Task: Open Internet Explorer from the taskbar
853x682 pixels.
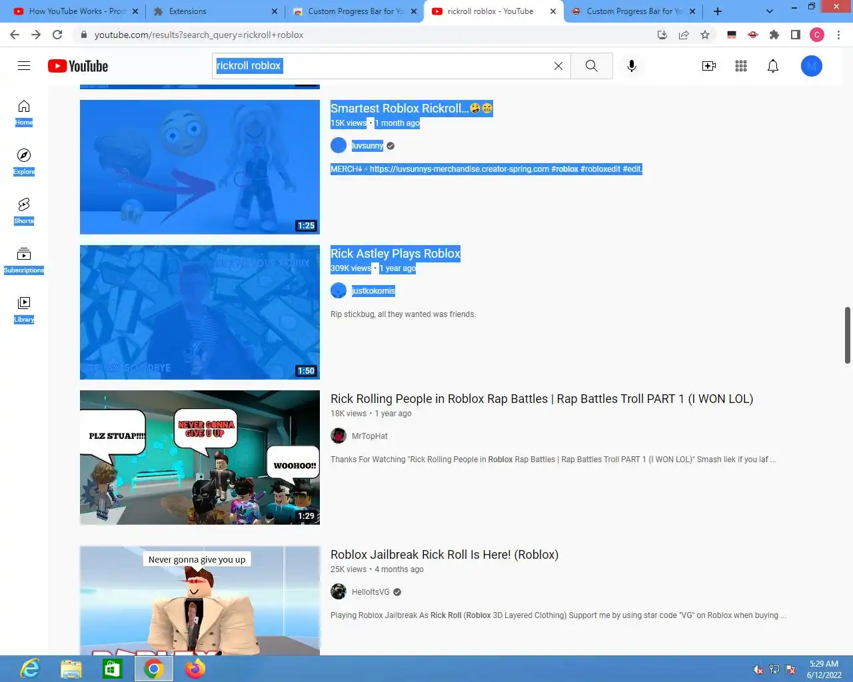Action: pyautogui.click(x=30, y=669)
